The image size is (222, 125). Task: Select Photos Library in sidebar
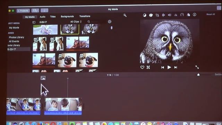(16, 37)
